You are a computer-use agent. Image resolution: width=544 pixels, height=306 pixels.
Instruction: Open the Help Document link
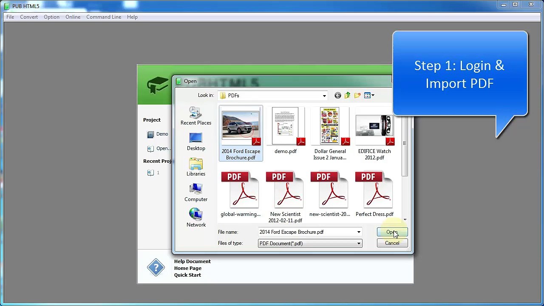click(x=193, y=261)
